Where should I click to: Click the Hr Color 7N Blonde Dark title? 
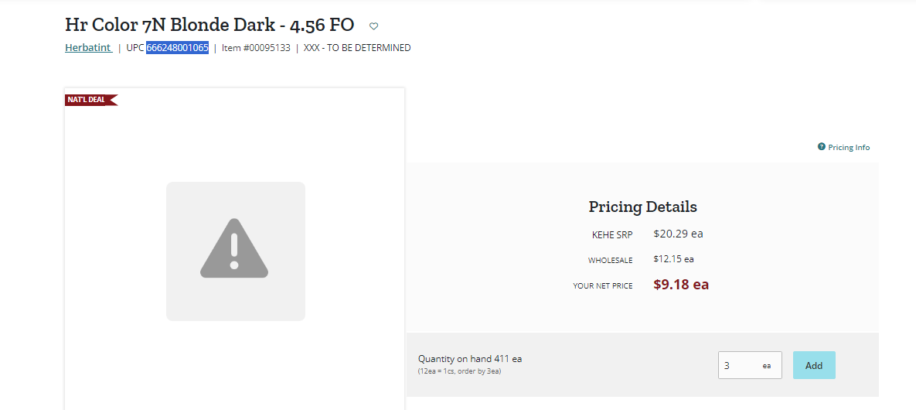pyautogui.click(x=209, y=26)
